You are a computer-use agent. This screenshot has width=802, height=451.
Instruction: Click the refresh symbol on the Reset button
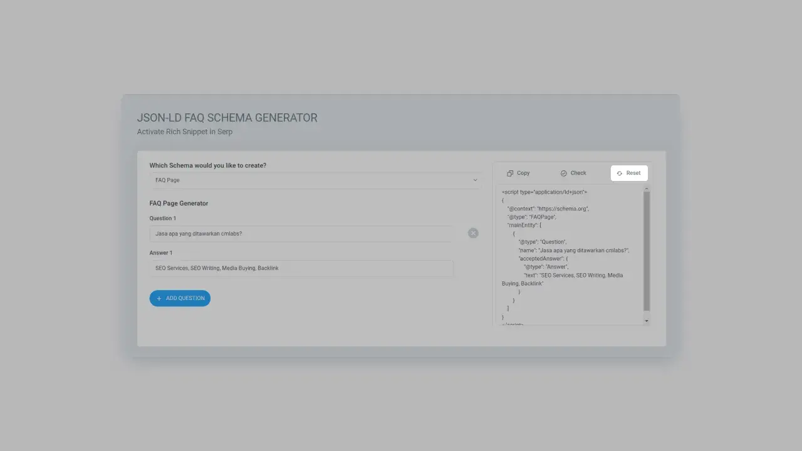point(619,173)
